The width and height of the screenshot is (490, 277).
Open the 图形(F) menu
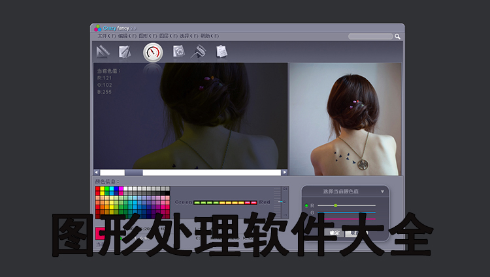[148, 36]
